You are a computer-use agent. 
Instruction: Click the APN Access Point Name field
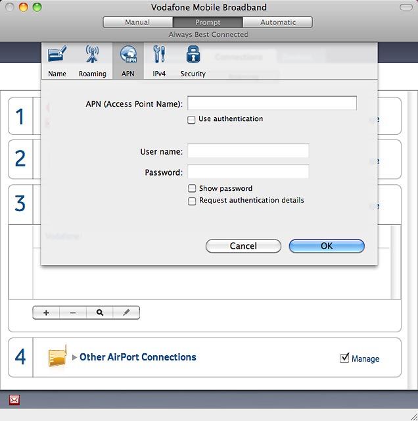(x=272, y=103)
